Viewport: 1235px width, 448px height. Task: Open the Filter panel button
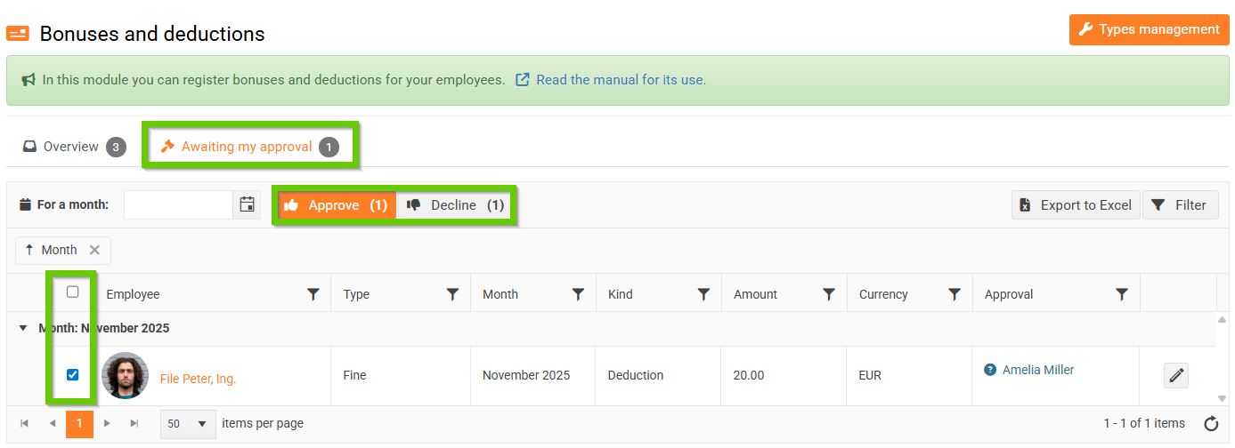point(1180,205)
